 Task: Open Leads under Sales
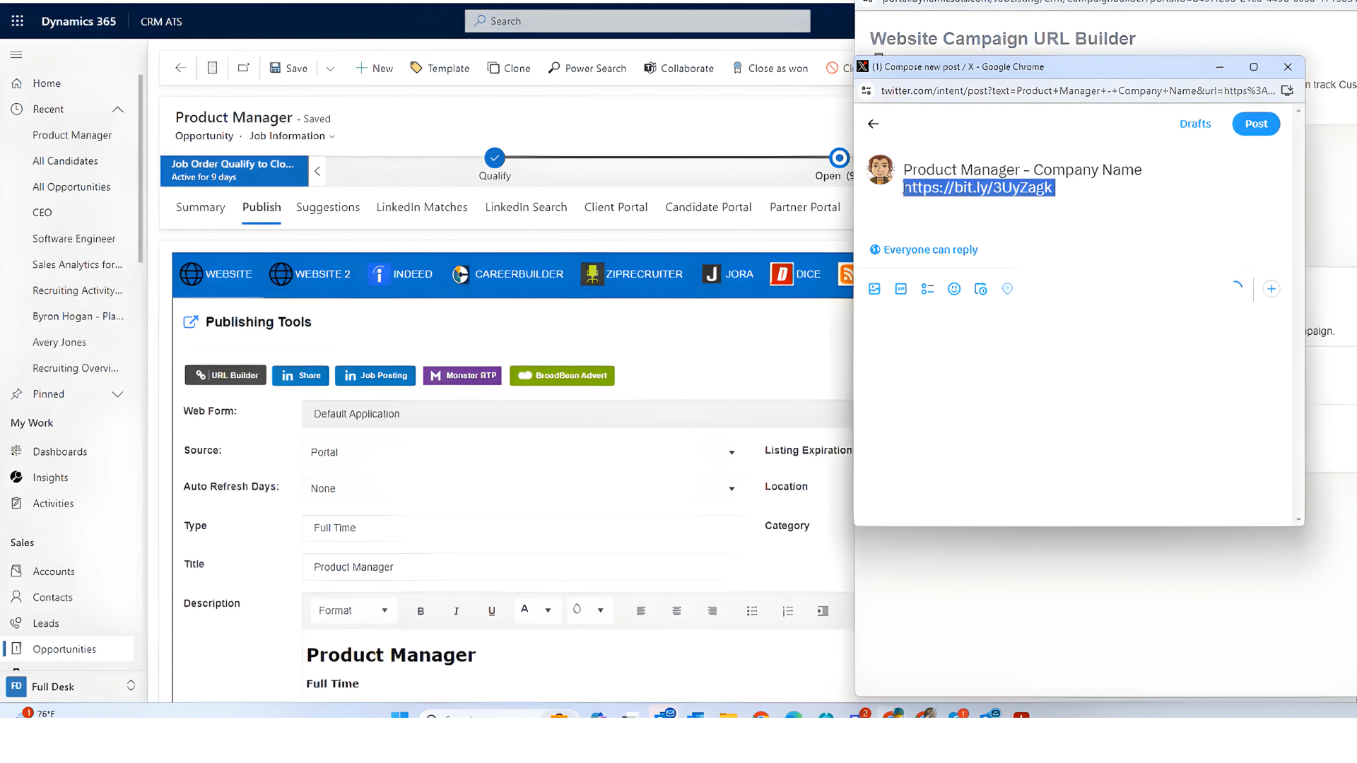click(x=46, y=623)
